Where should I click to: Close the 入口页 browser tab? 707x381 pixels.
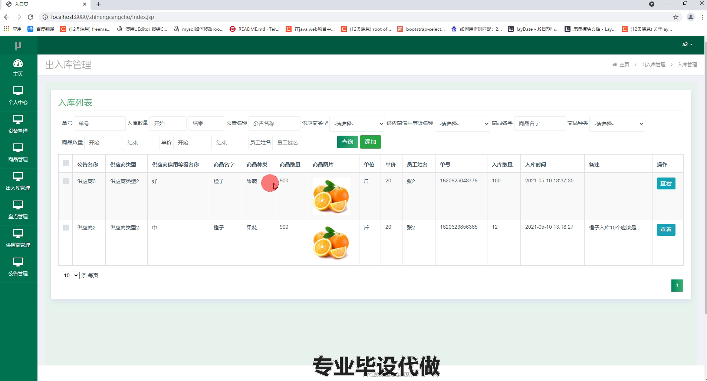(85, 4)
